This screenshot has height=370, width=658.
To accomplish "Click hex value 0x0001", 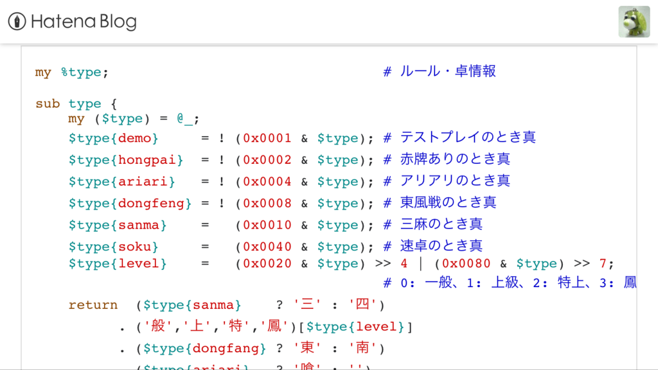I will (x=267, y=138).
